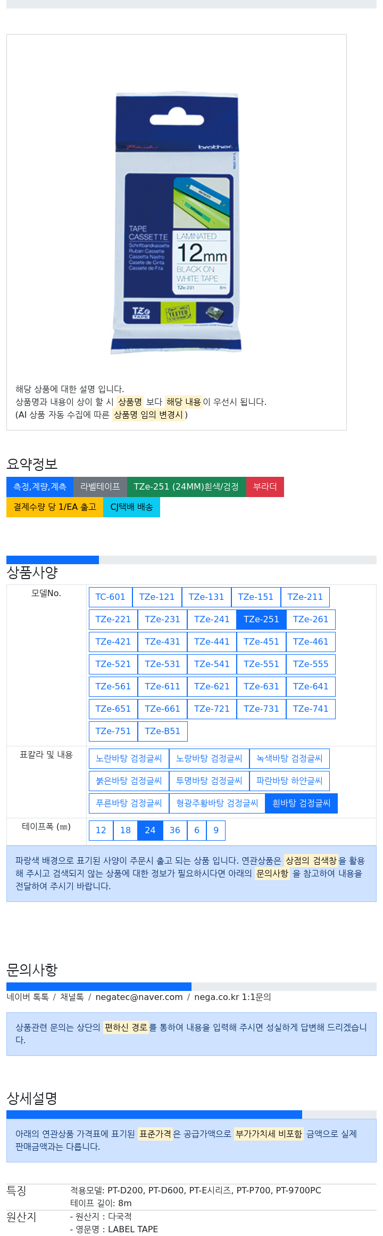The image size is (383, 1236).
Task: Open the 라벨테이프 category tag
Action: pyautogui.click(x=100, y=487)
